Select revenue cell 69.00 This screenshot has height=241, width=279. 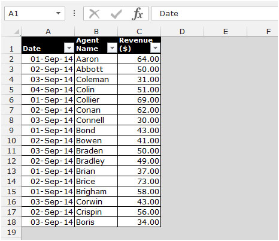pos(139,100)
